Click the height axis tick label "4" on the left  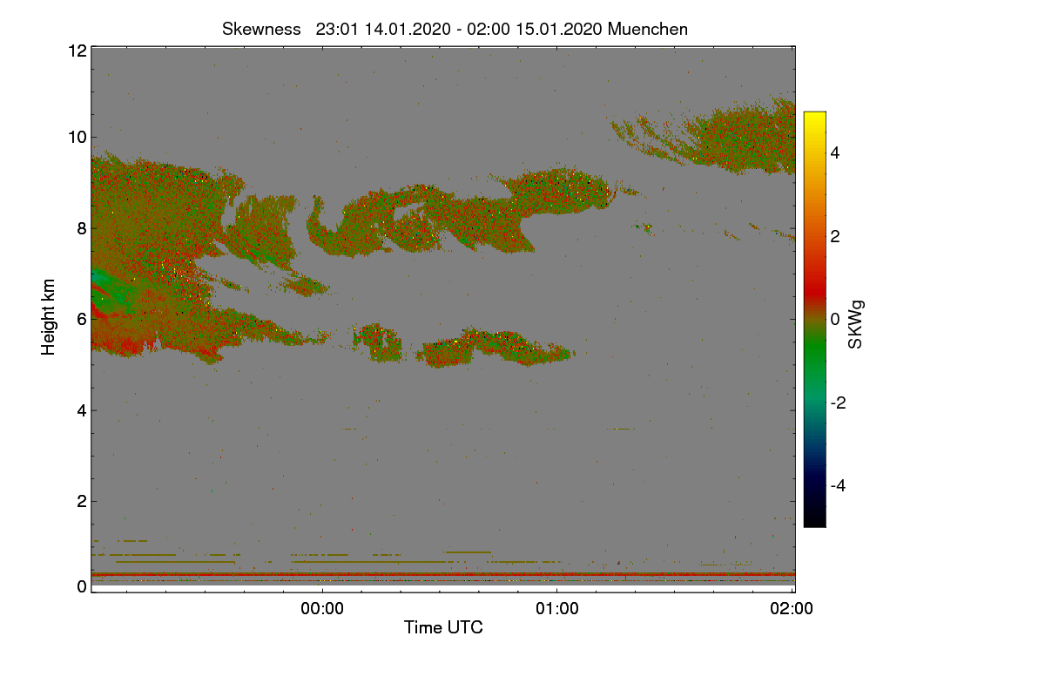coord(82,409)
